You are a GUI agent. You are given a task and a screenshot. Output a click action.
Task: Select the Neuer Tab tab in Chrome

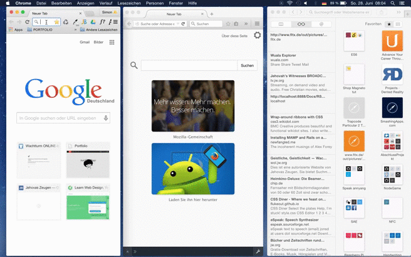coord(55,13)
